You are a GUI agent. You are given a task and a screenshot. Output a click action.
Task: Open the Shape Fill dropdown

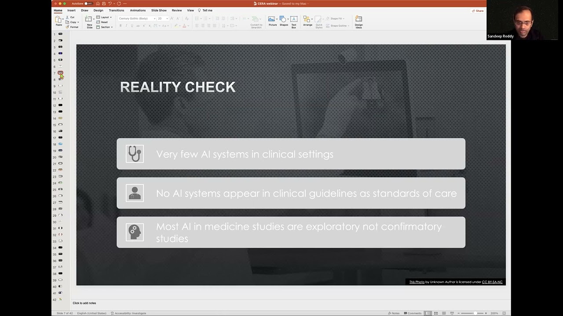click(336, 18)
